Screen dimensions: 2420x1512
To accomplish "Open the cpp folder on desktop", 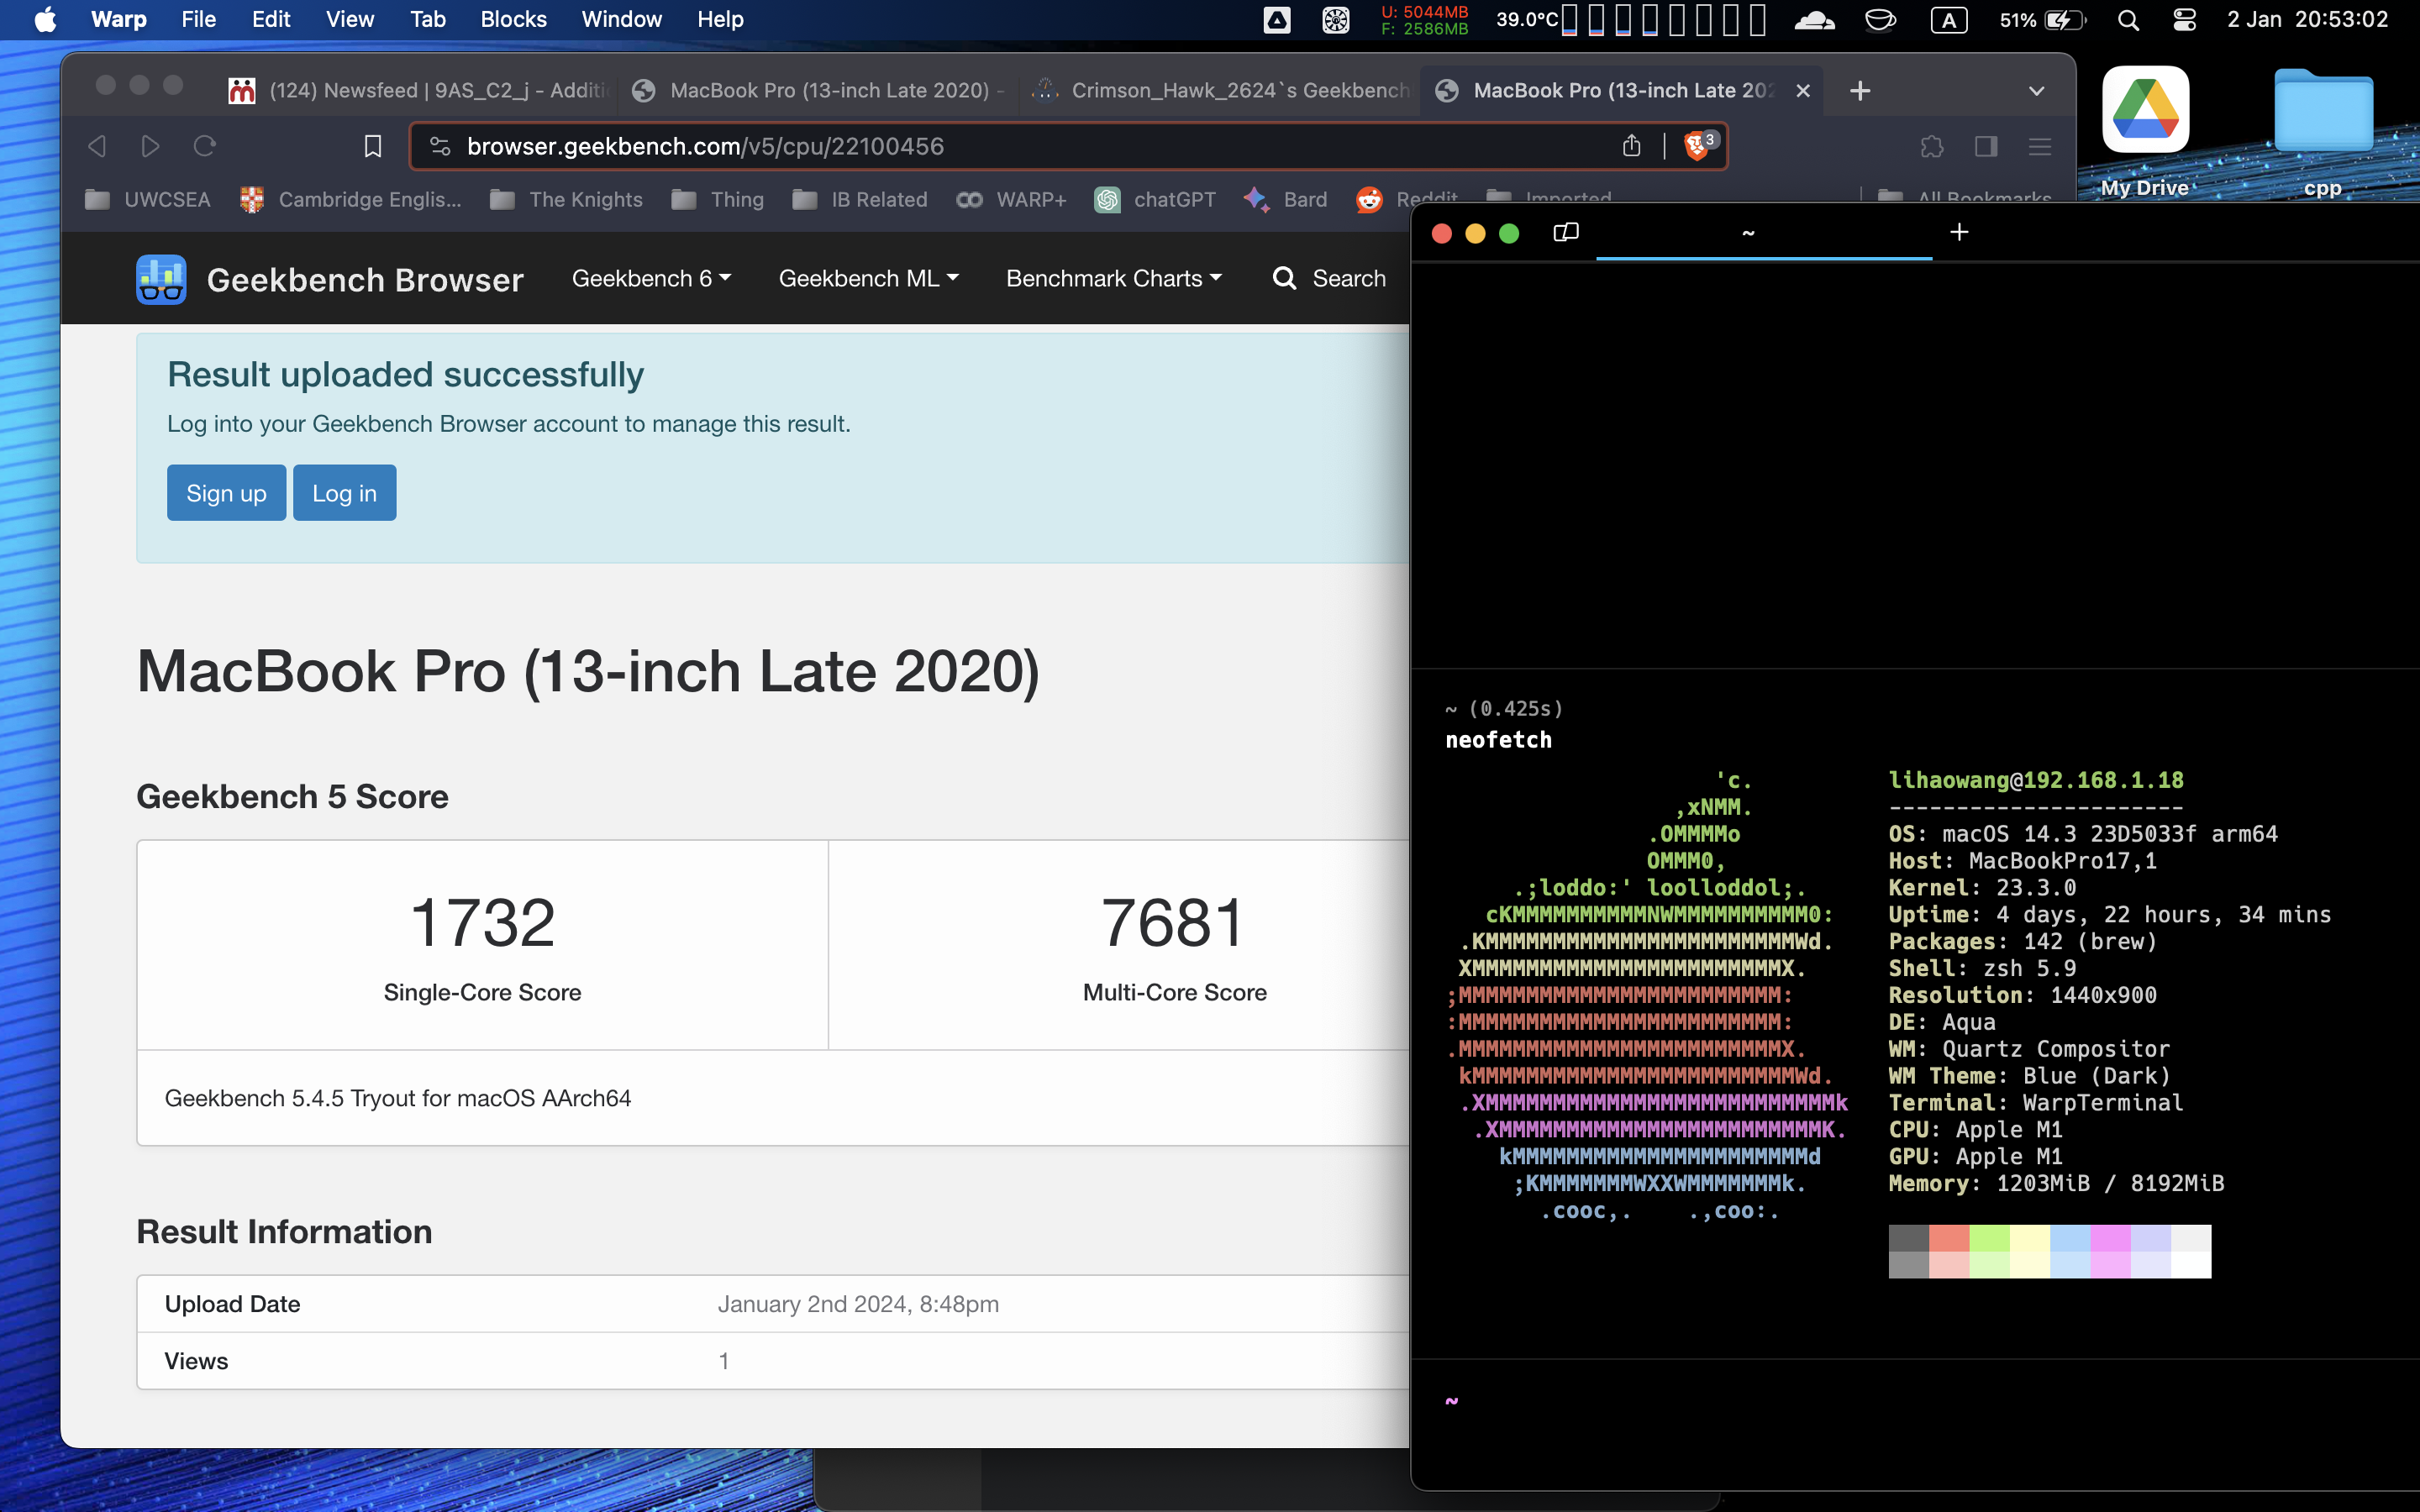I will (x=2322, y=132).
